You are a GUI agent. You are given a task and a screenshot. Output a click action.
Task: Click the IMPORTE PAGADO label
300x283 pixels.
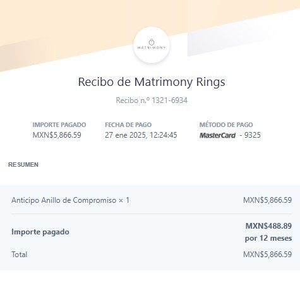[x=59, y=124]
